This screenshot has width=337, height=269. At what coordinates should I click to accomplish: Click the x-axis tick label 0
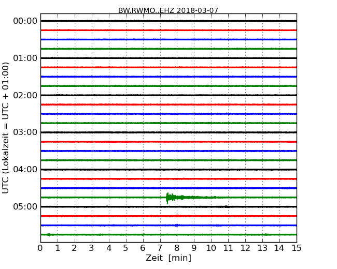click(40, 248)
